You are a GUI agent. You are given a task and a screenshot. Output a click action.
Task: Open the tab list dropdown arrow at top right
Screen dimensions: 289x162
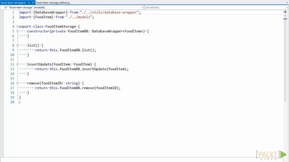(287, 3)
